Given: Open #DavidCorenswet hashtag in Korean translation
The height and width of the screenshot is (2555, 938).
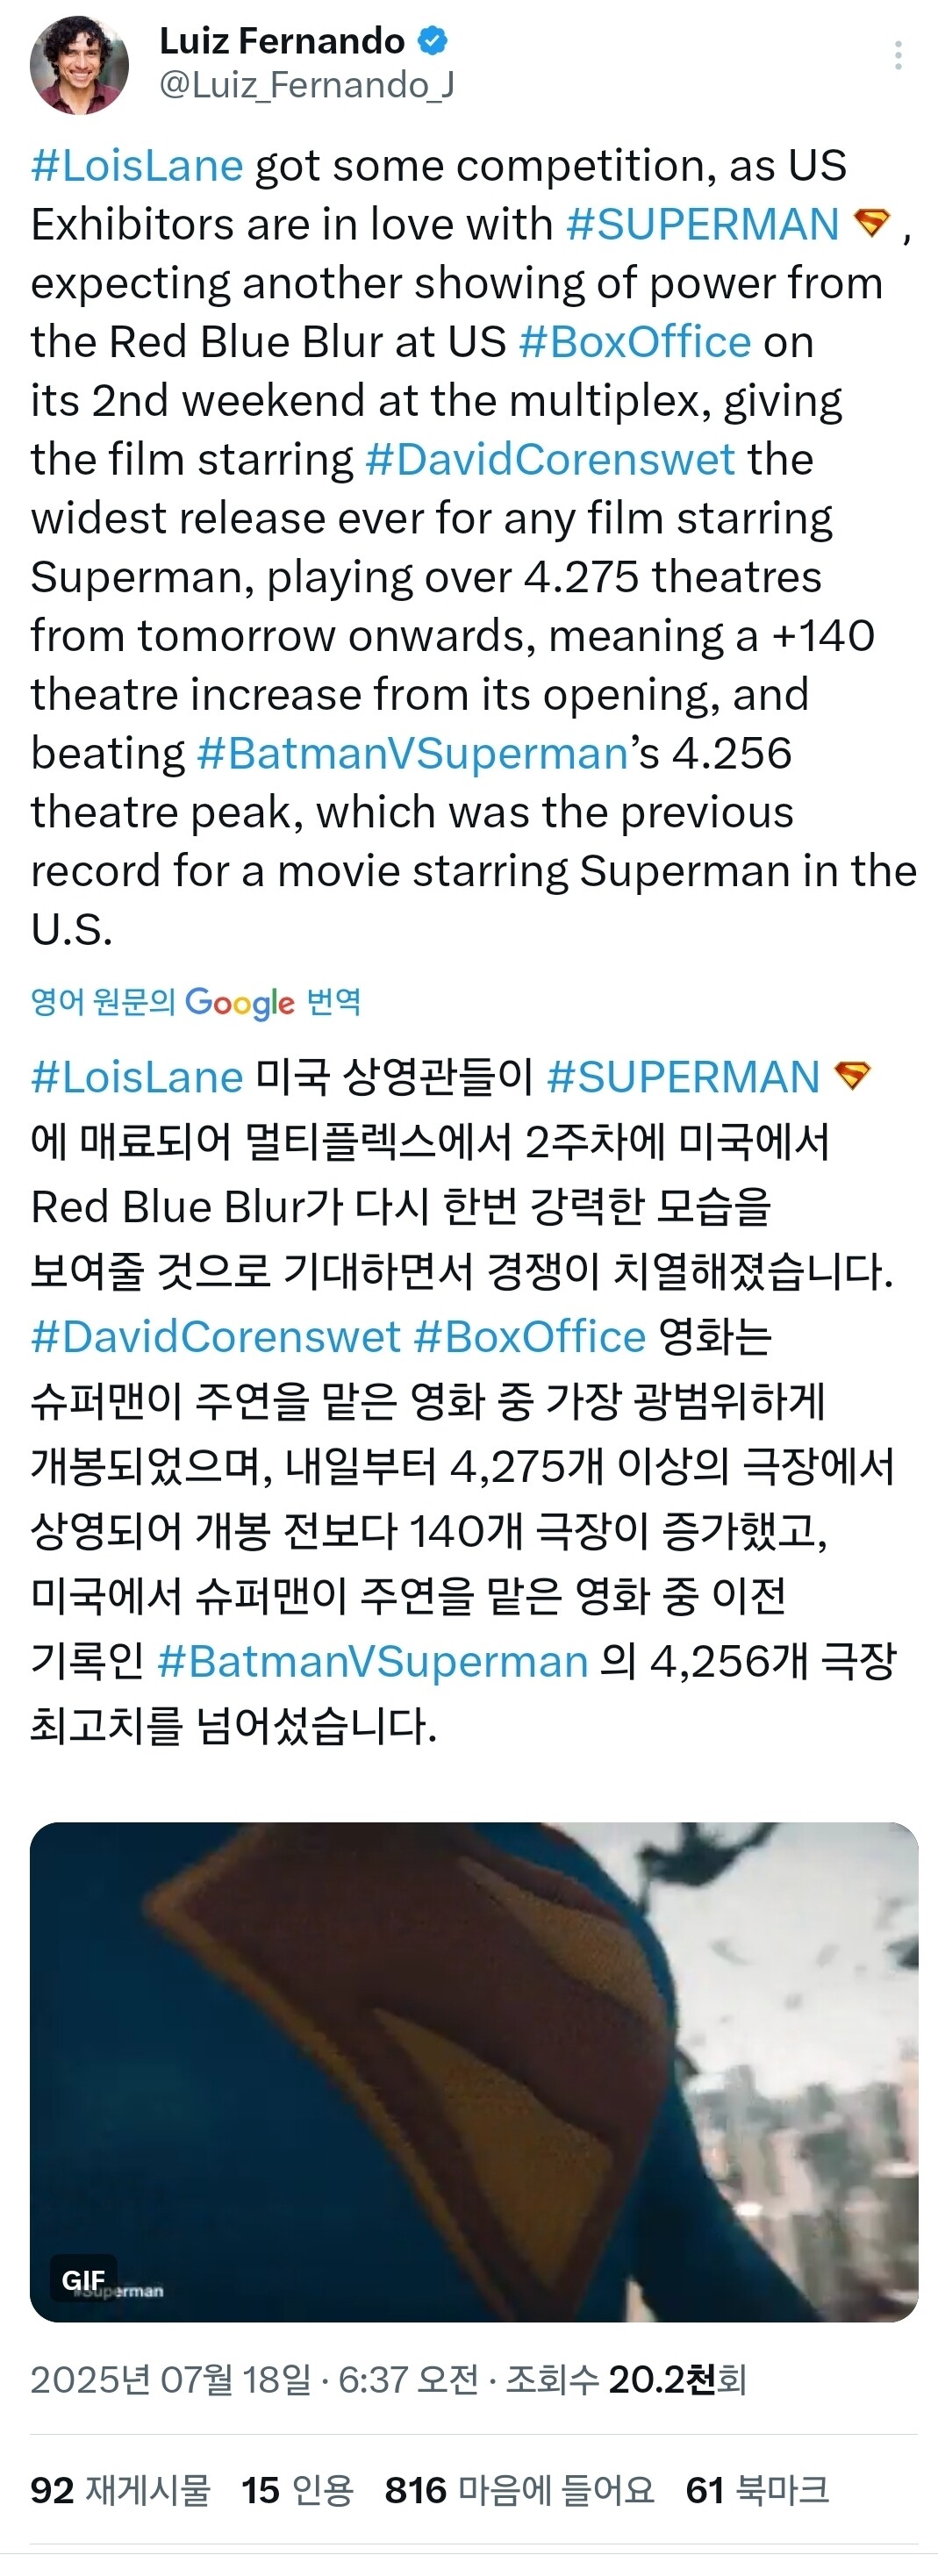Looking at the screenshot, I should [215, 1337].
